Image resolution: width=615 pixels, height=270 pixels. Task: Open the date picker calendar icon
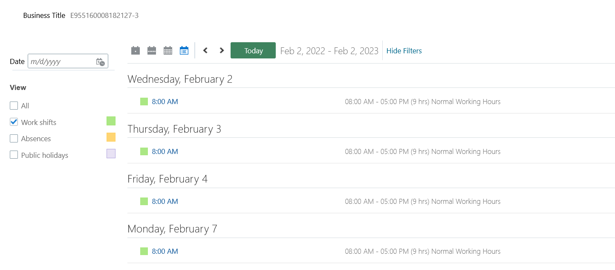point(101,62)
